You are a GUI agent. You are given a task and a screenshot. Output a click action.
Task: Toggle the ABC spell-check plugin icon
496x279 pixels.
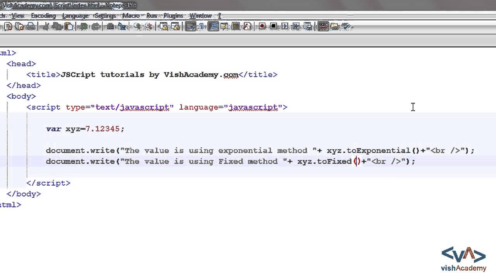(x=323, y=26)
